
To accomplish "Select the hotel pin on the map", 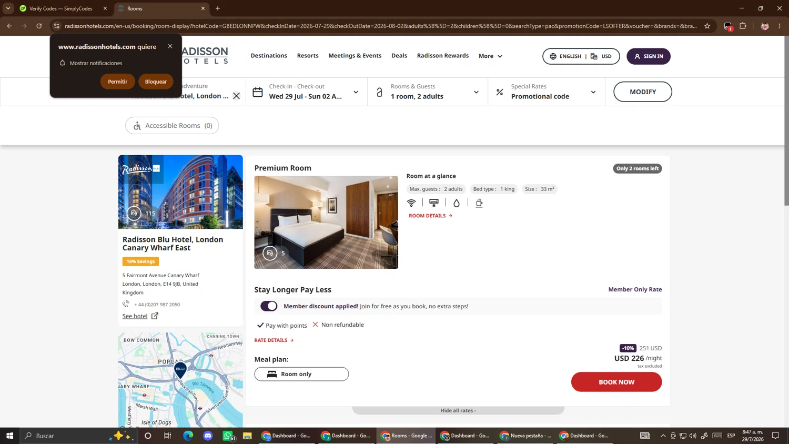I will coord(180,369).
